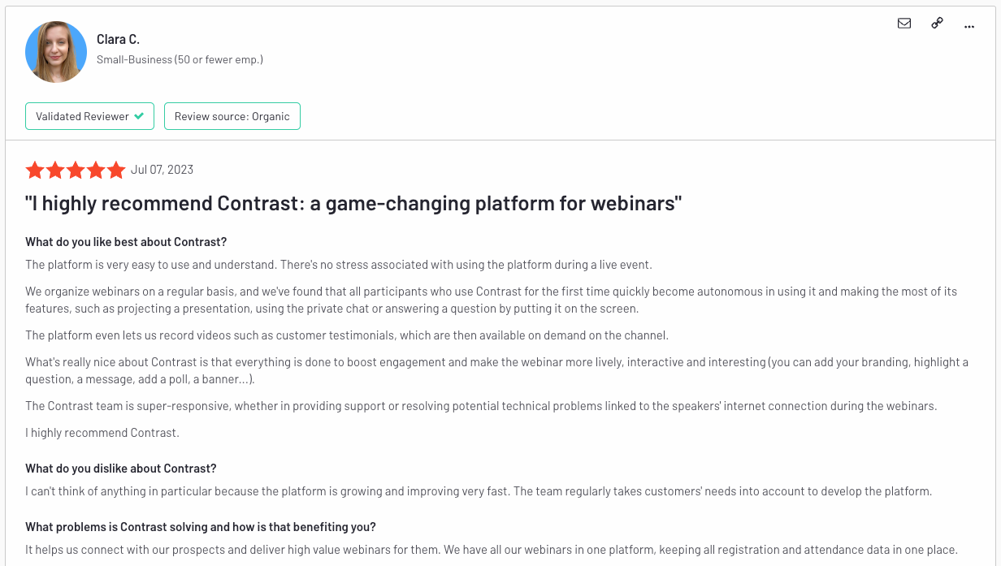Click Clara C.'s profile photo
Image resolution: width=1001 pixels, height=566 pixels.
pos(56,51)
